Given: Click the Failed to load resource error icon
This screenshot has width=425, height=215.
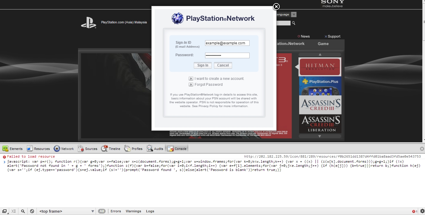Looking at the screenshot, I should pyautogui.click(x=4, y=157).
